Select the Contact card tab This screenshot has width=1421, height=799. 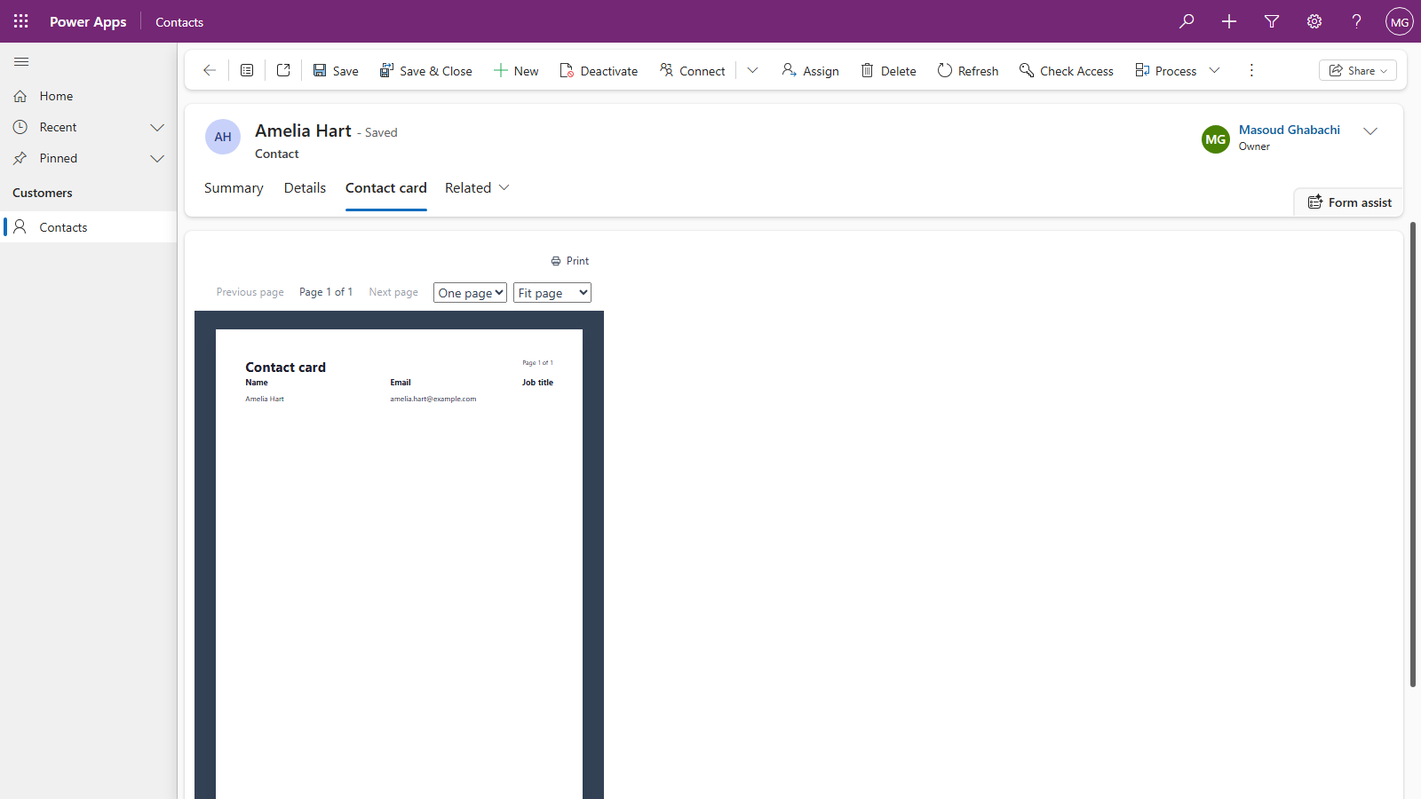[386, 188]
